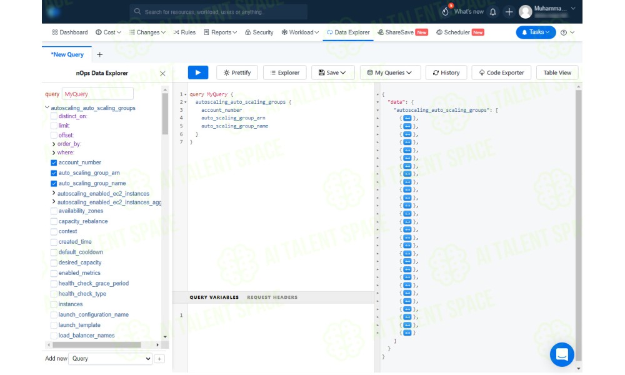Screen dimensions: 625x375
Task: Click the top search bar
Action: pos(218,12)
